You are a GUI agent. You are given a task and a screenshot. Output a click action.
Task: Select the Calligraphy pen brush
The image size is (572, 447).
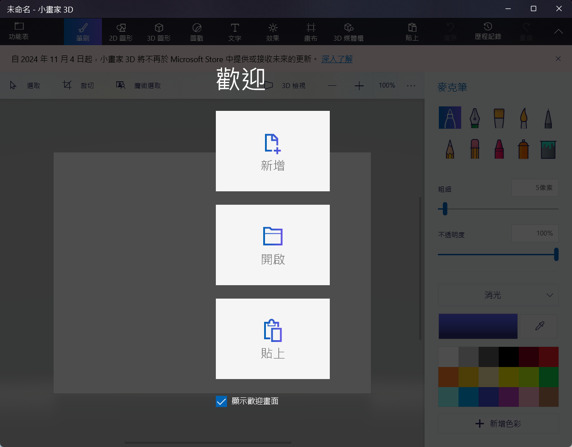pyautogui.click(x=475, y=118)
